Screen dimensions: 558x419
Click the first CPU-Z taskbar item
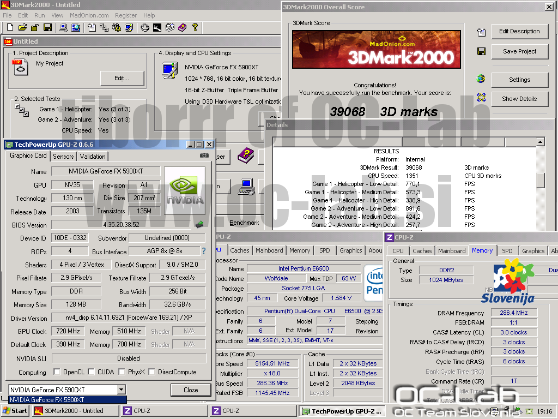click(x=164, y=411)
